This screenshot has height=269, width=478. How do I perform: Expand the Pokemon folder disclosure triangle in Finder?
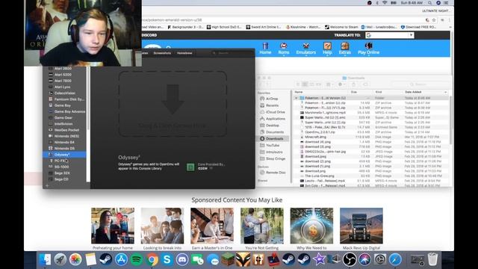(x=296, y=98)
